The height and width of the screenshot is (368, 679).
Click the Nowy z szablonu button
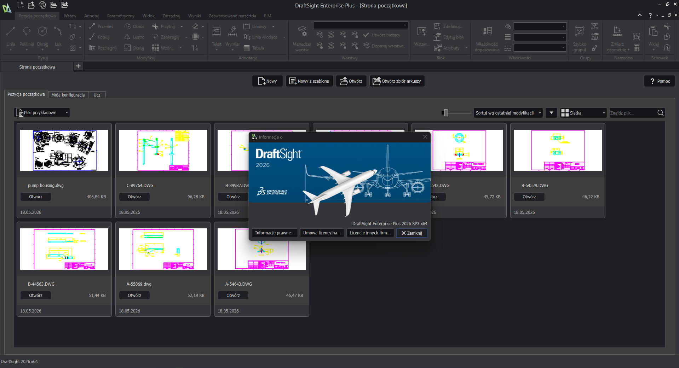[309, 81]
